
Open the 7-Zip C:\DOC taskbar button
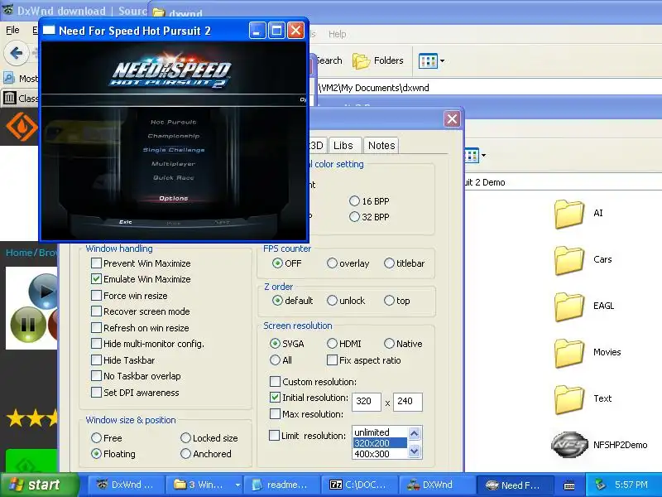click(358, 485)
